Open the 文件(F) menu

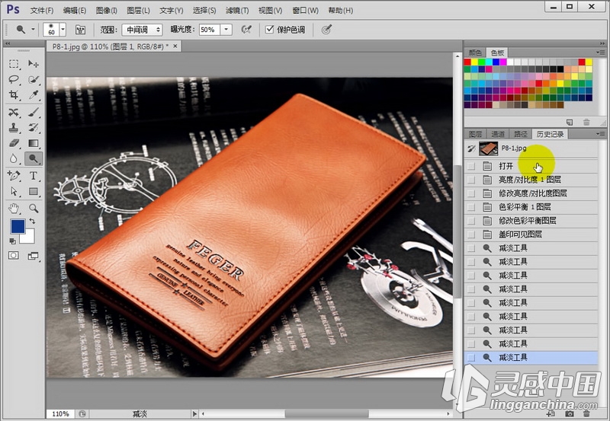point(42,10)
